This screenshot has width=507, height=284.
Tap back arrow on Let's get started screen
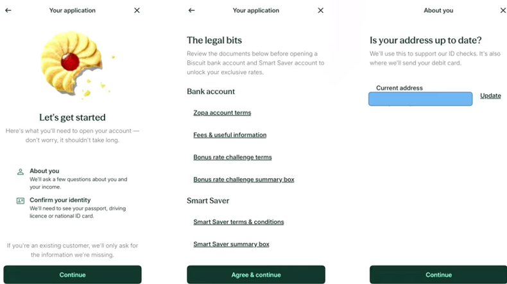[8, 11]
